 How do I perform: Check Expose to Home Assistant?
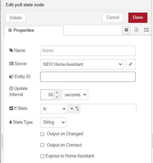[x=42, y=156]
